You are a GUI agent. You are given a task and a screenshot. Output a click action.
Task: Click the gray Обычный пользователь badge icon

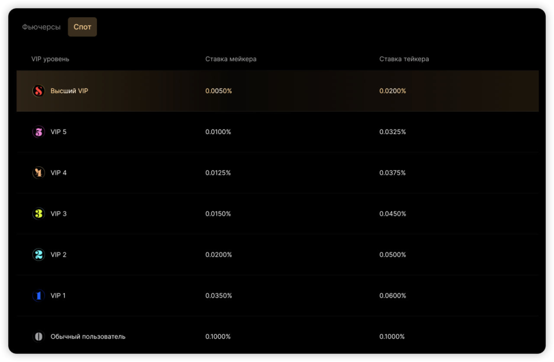pyautogui.click(x=38, y=337)
